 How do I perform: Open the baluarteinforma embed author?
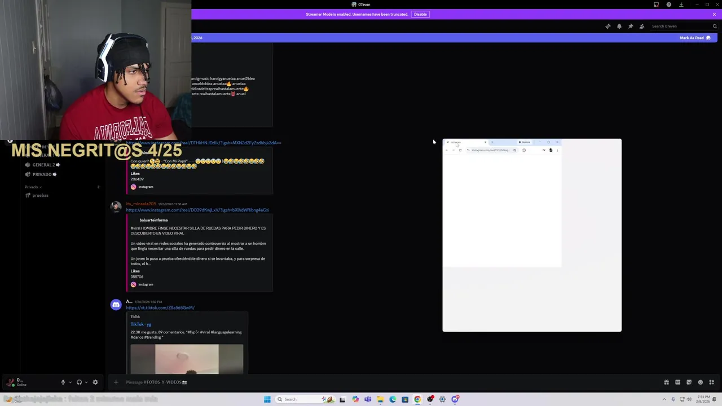click(153, 220)
